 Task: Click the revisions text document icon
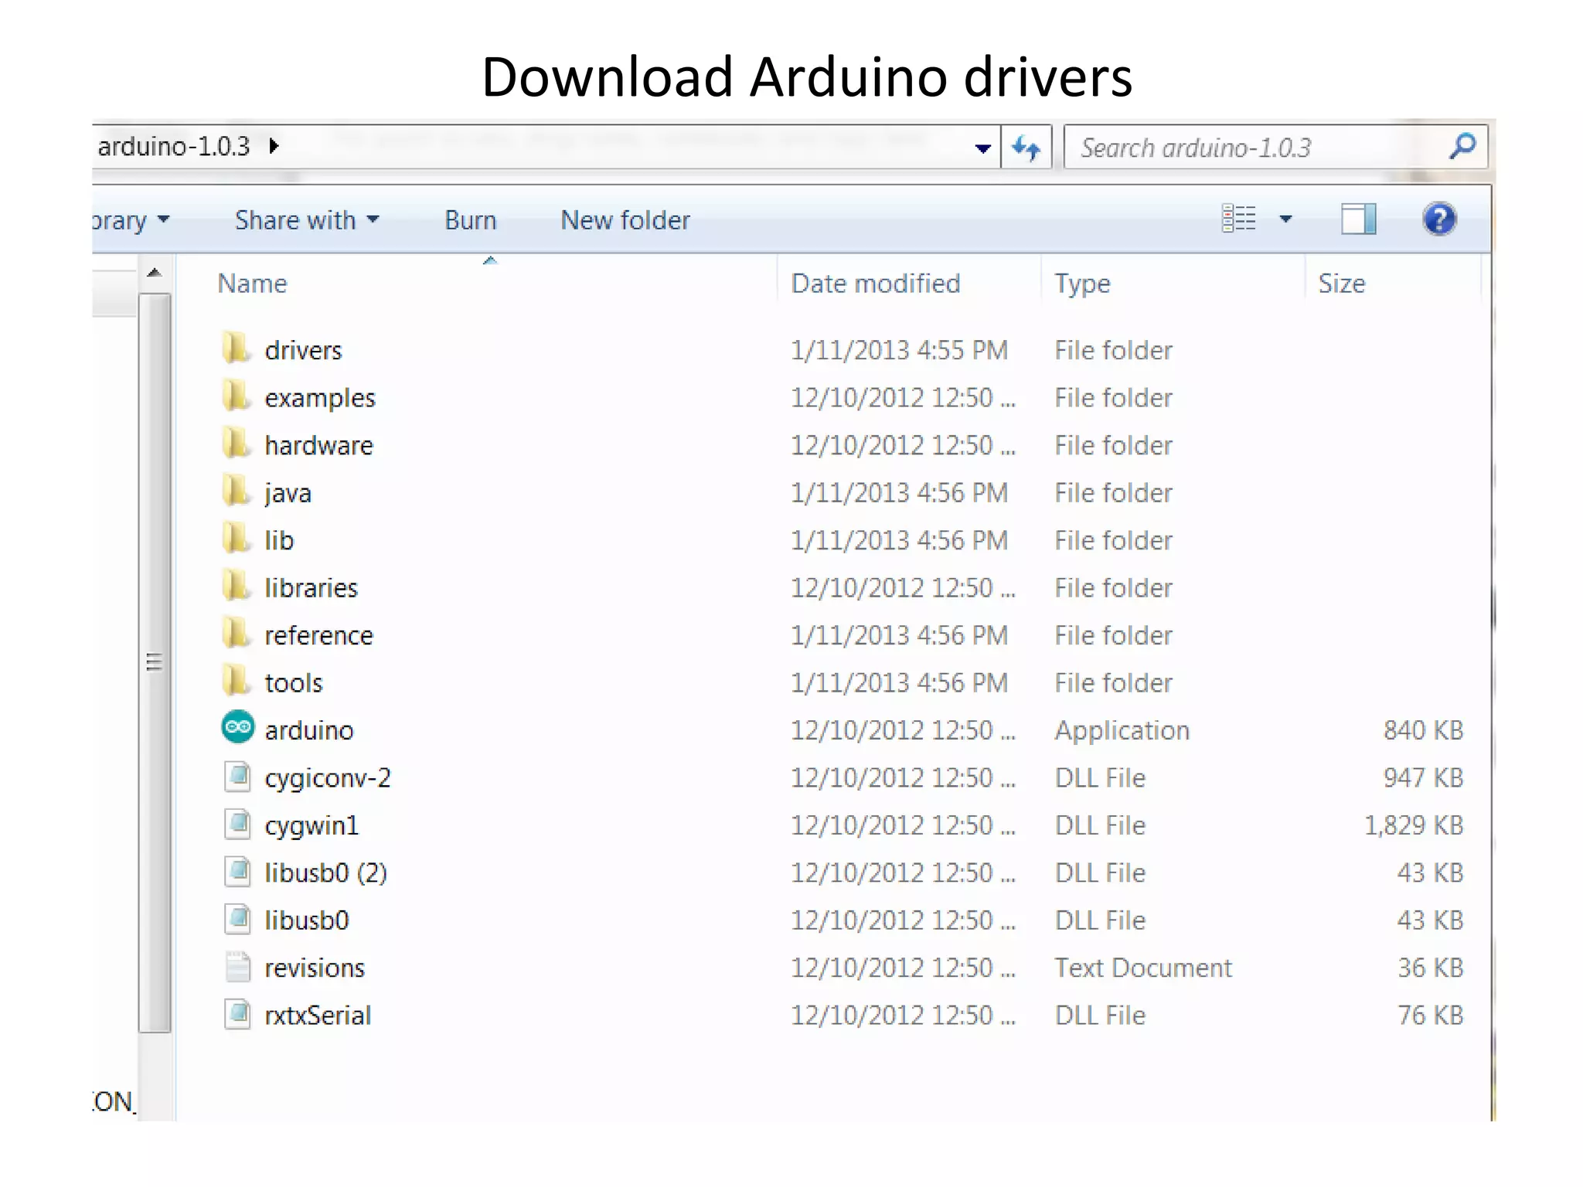238,967
